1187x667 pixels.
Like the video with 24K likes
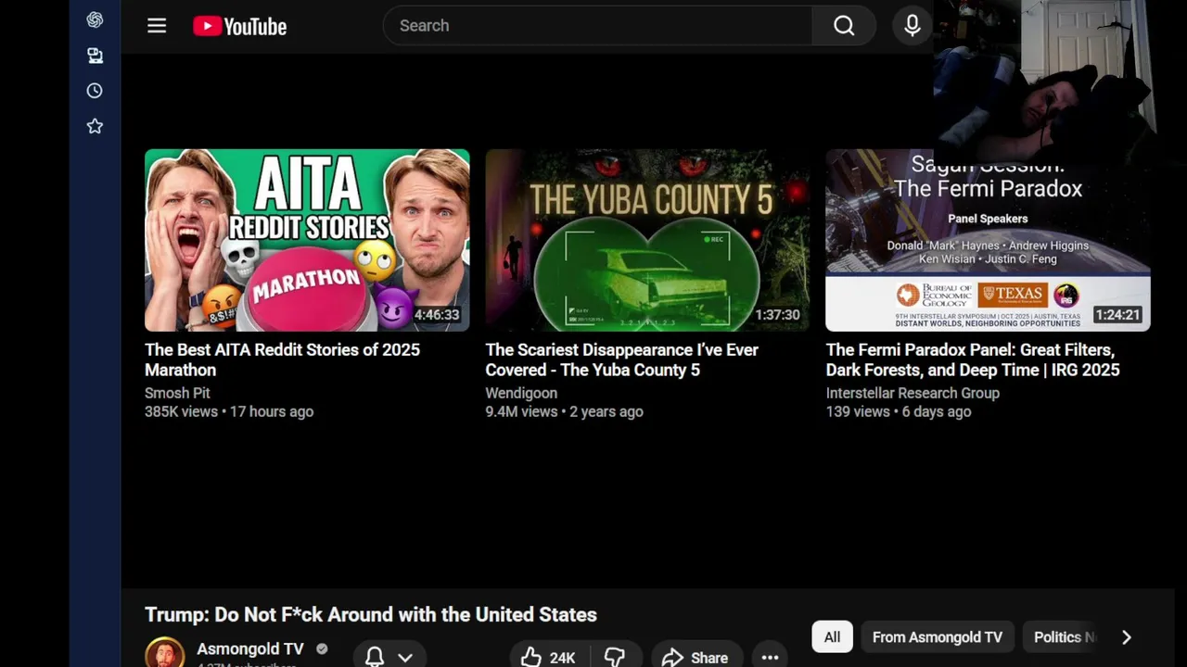click(548, 657)
